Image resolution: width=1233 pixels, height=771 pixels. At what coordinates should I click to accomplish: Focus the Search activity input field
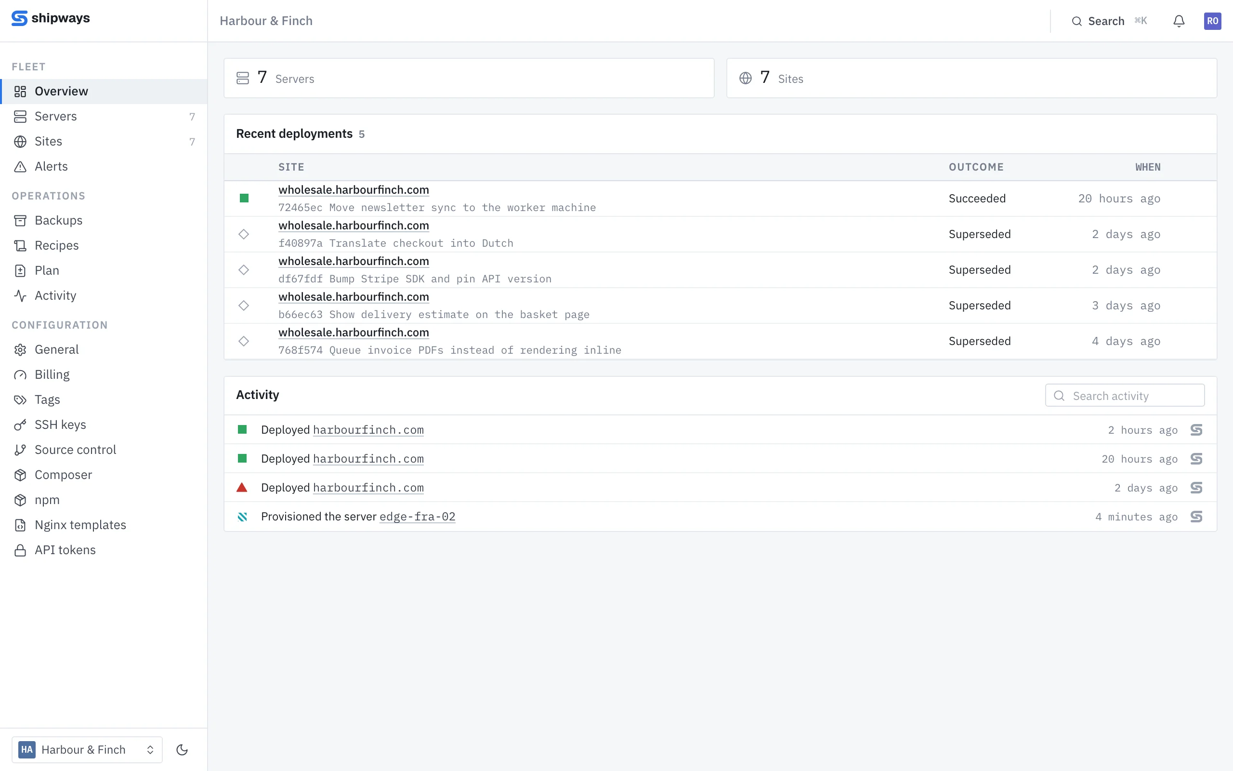click(1125, 396)
